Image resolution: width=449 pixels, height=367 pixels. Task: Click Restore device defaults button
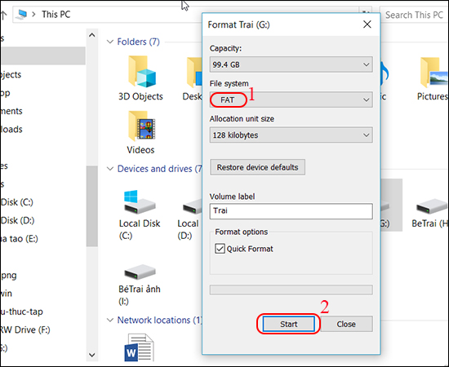pyautogui.click(x=257, y=167)
